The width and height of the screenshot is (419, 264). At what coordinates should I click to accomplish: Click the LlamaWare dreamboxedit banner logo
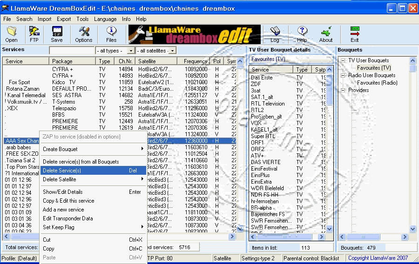tap(195, 34)
